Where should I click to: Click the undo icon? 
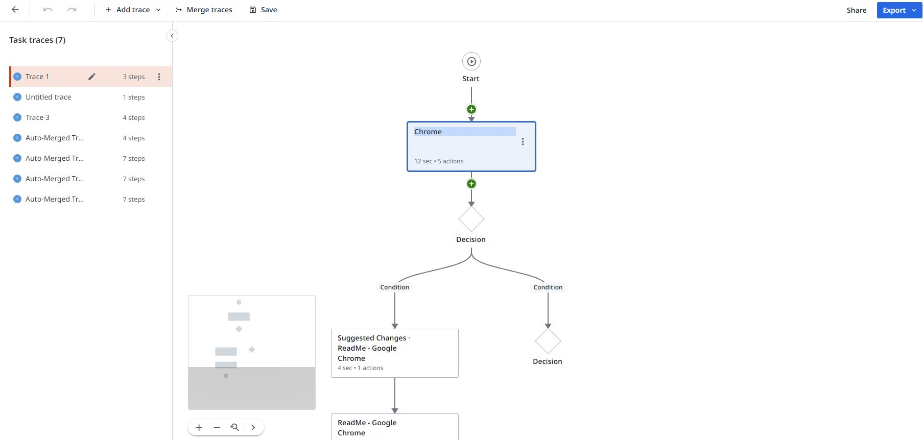click(48, 10)
